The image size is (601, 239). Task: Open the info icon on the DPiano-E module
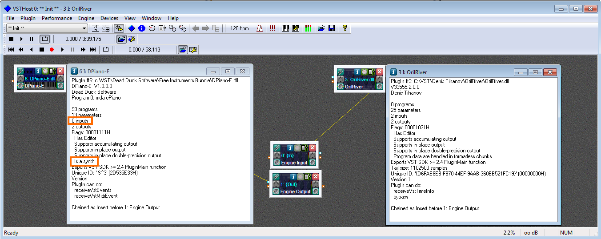38,71
